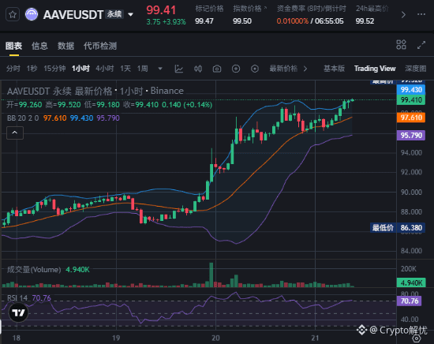434x344 pixels.
Task: Switch to the 图表 tab
Action: tap(14, 46)
